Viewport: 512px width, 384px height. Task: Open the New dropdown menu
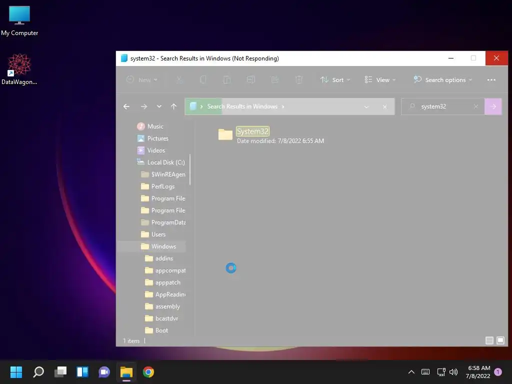pos(141,79)
